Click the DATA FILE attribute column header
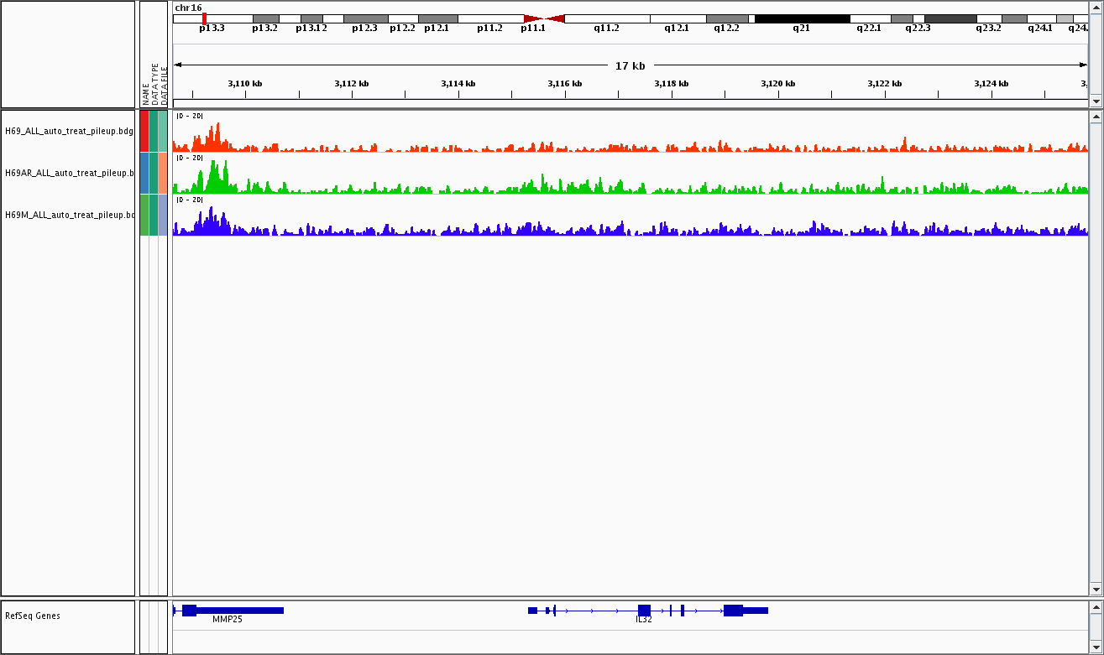 point(164,84)
